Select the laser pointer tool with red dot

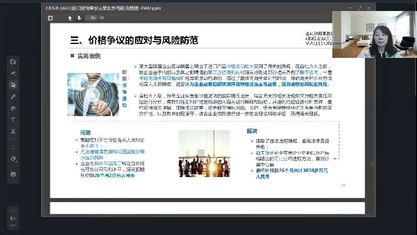tap(13, 74)
